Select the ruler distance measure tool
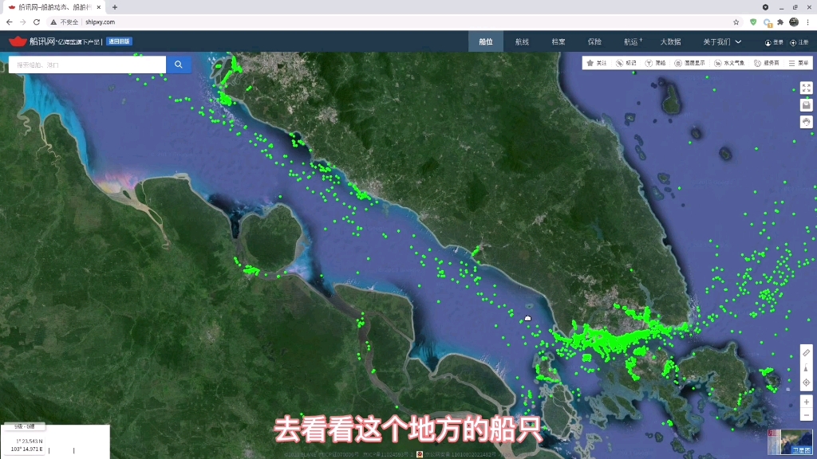817x459 pixels. tap(806, 353)
